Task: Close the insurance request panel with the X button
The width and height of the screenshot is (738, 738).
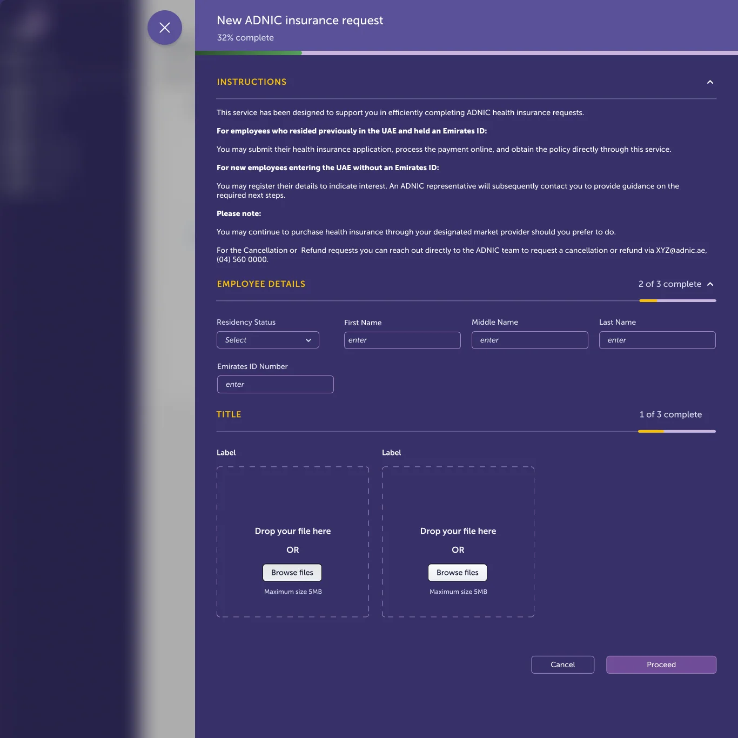Action: (x=165, y=28)
